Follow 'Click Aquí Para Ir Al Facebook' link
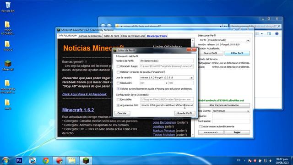The image size is (293, 165). [x=84, y=94]
